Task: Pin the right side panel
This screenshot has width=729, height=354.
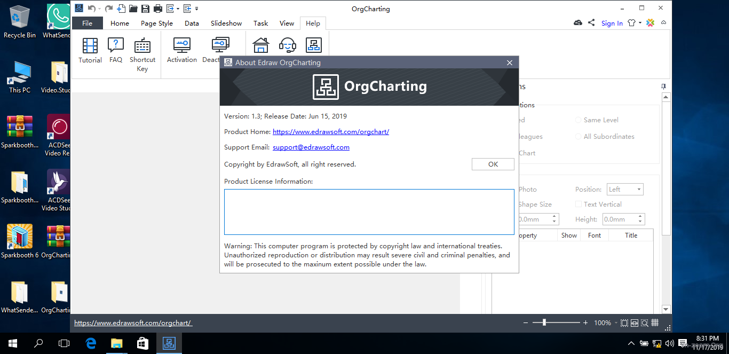Action: click(x=663, y=86)
